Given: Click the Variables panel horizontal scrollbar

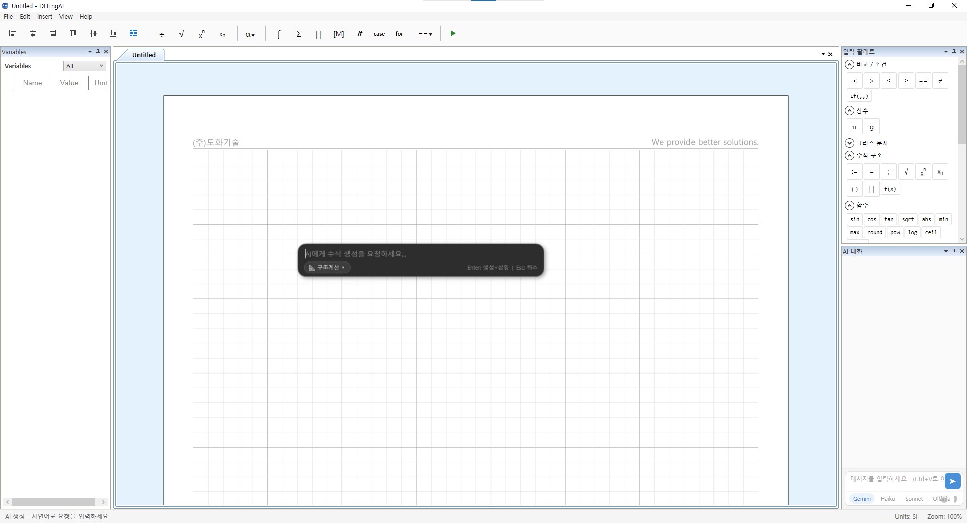Looking at the screenshot, I should tap(53, 502).
